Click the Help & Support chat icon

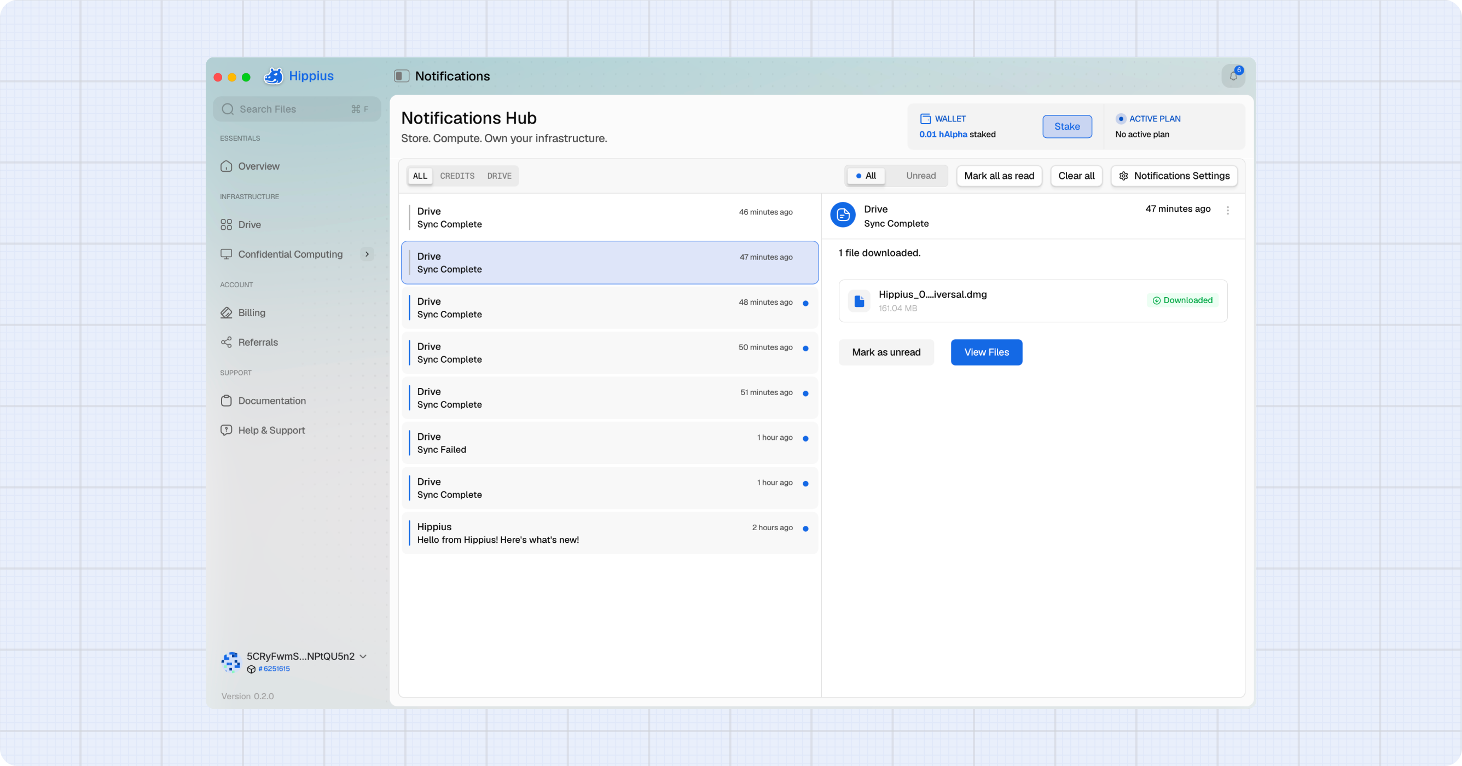pyautogui.click(x=227, y=430)
